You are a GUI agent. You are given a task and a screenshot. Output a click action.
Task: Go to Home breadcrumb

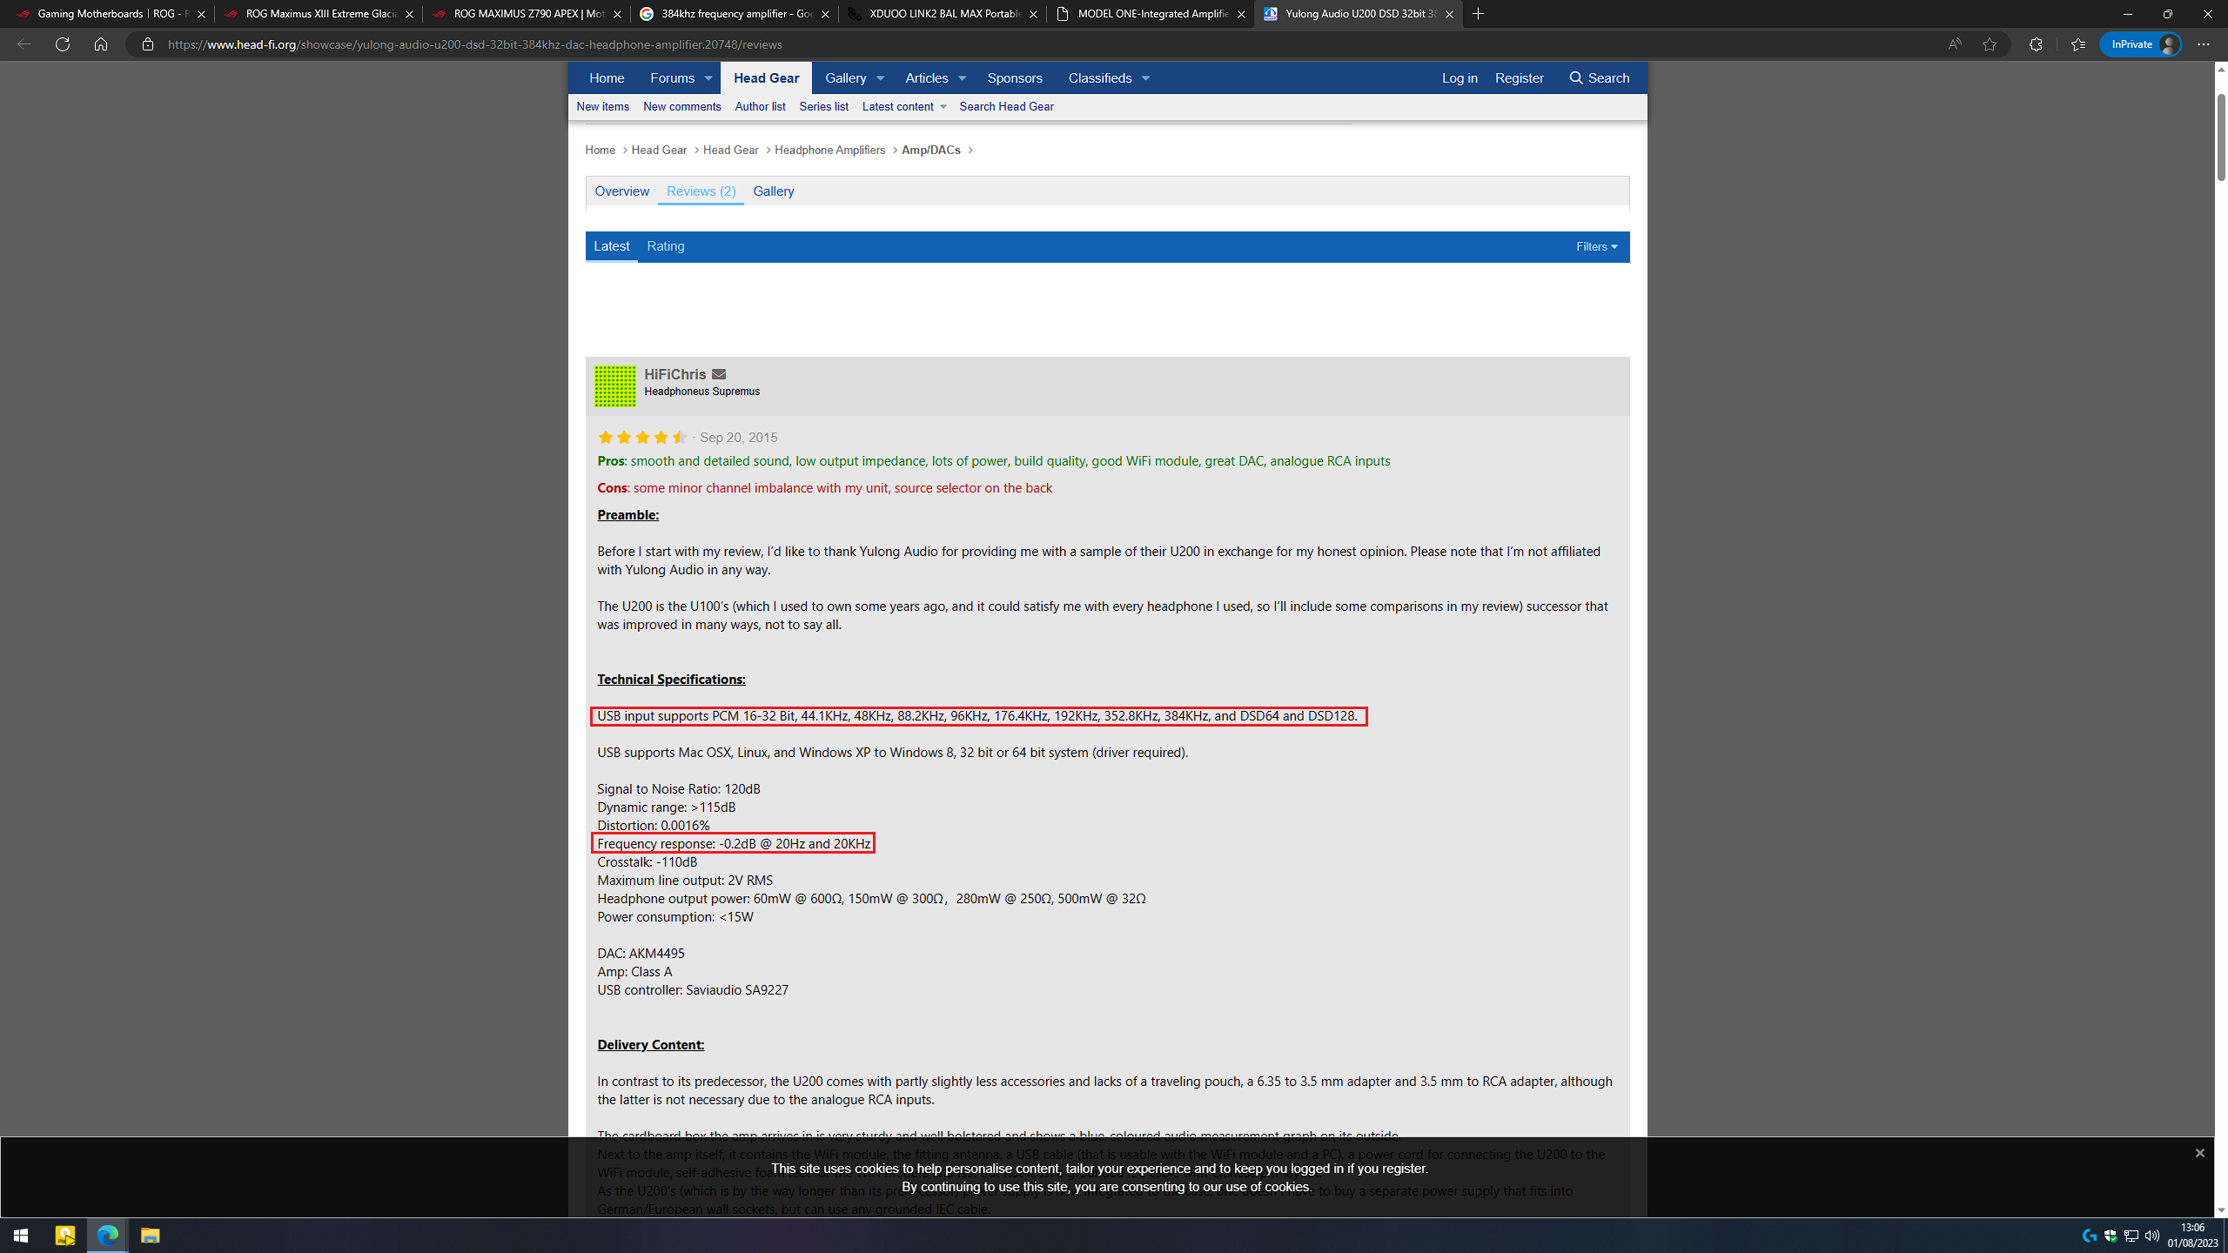pyautogui.click(x=601, y=151)
